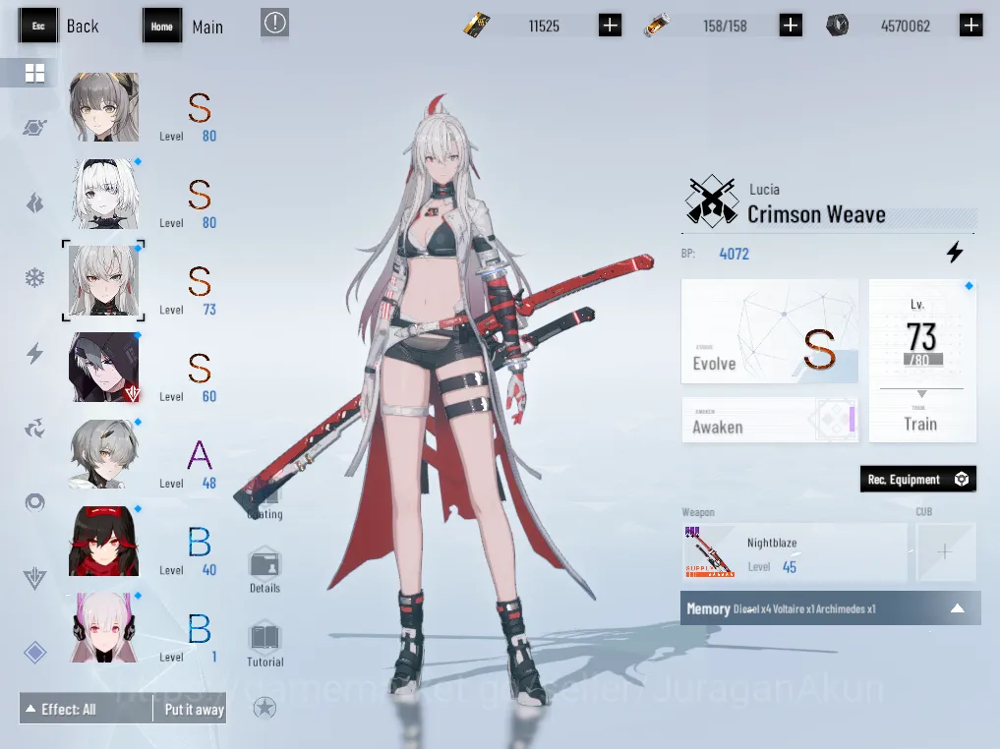Click the star badge icon
This screenshot has width=1000, height=749.
pyautogui.click(x=265, y=708)
